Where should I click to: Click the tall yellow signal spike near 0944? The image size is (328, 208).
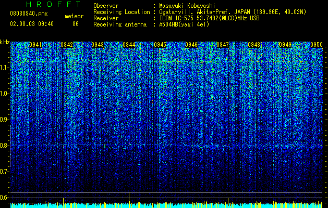pos(129,200)
